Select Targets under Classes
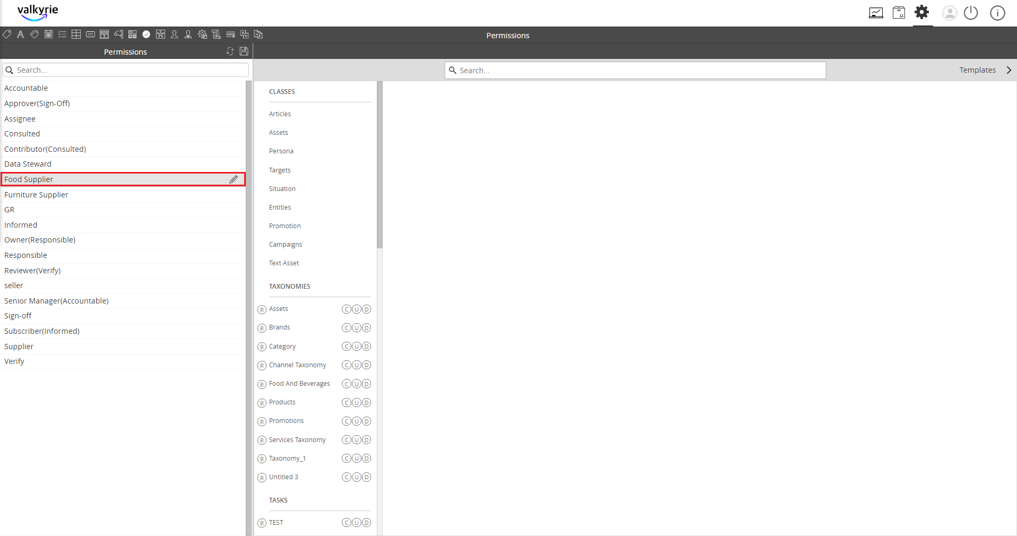1017x536 pixels. tap(280, 170)
